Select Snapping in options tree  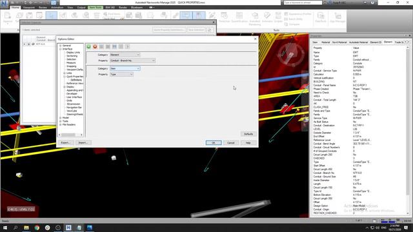point(72,66)
